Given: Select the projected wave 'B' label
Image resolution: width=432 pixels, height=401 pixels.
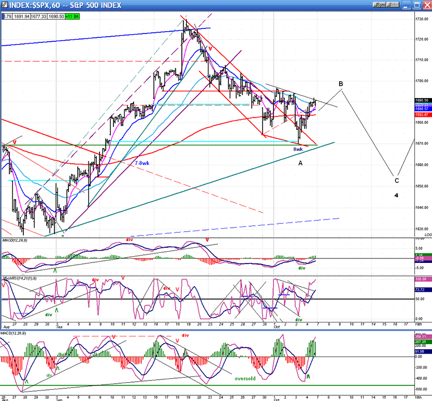Looking at the screenshot, I should (x=341, y=84).
